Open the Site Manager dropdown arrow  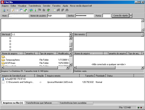pos(8,10)
